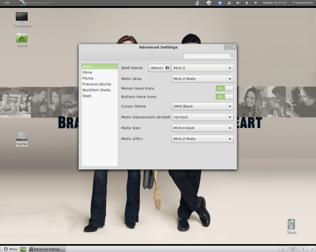Expand the Motiv ikon Mint-X-Dark dropdown

click(x=202, y=128)
